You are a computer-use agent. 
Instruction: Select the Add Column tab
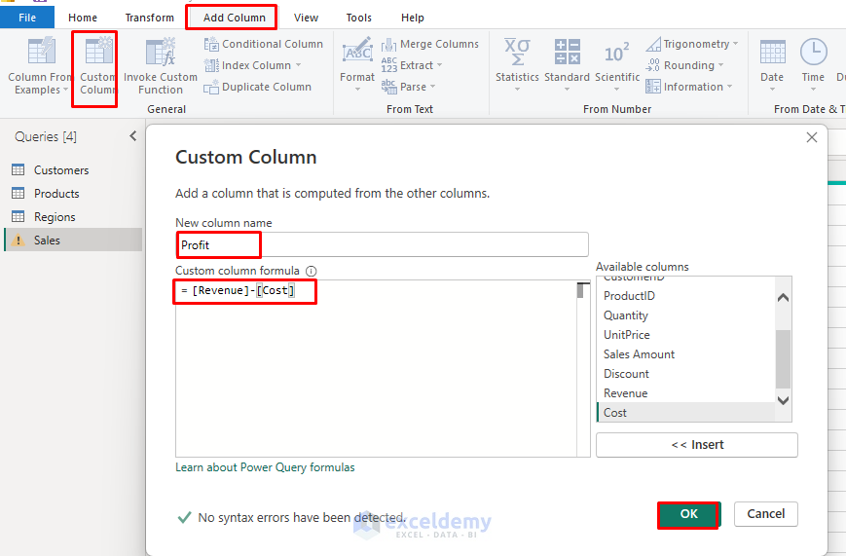(x=235, y=18)
